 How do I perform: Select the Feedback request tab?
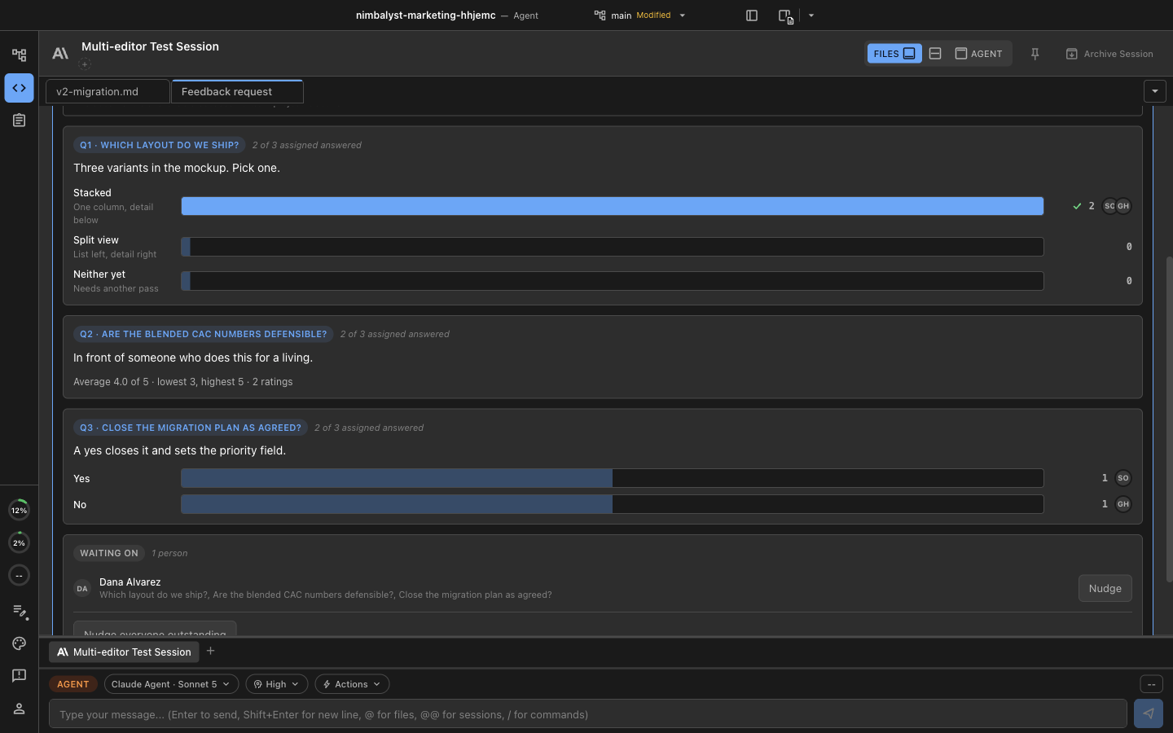pyautogui.click(x=237, y=91)
